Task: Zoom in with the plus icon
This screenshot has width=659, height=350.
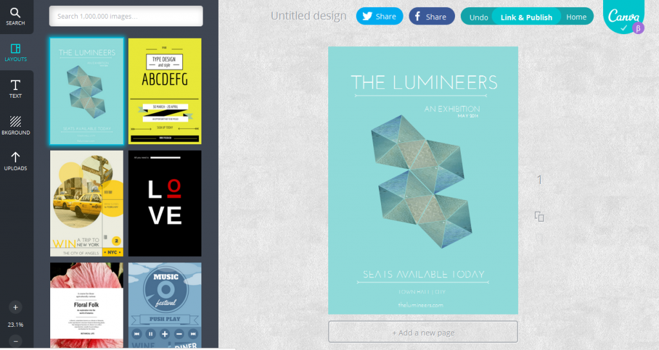Action: (15, 307)
